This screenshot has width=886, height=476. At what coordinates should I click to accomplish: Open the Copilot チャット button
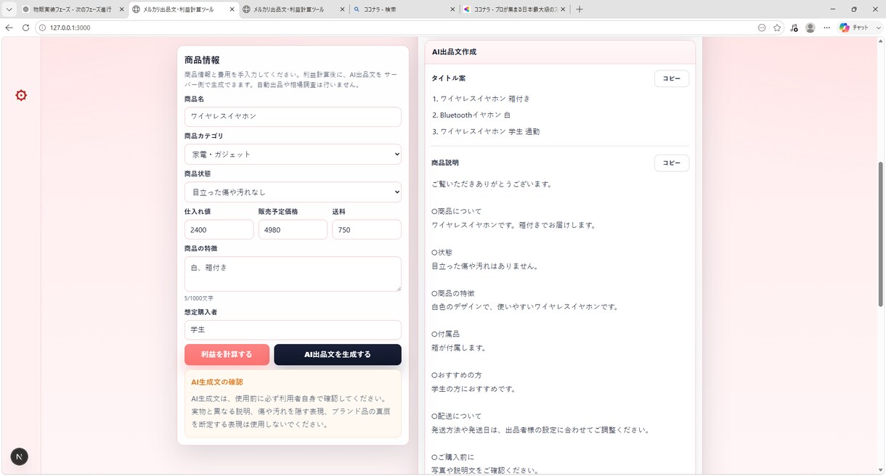[855, 28]
